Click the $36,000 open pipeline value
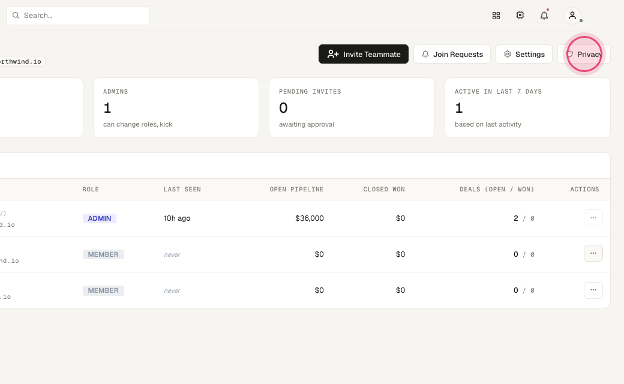Screen dimensions: 624x384 [x=310, y=218]
